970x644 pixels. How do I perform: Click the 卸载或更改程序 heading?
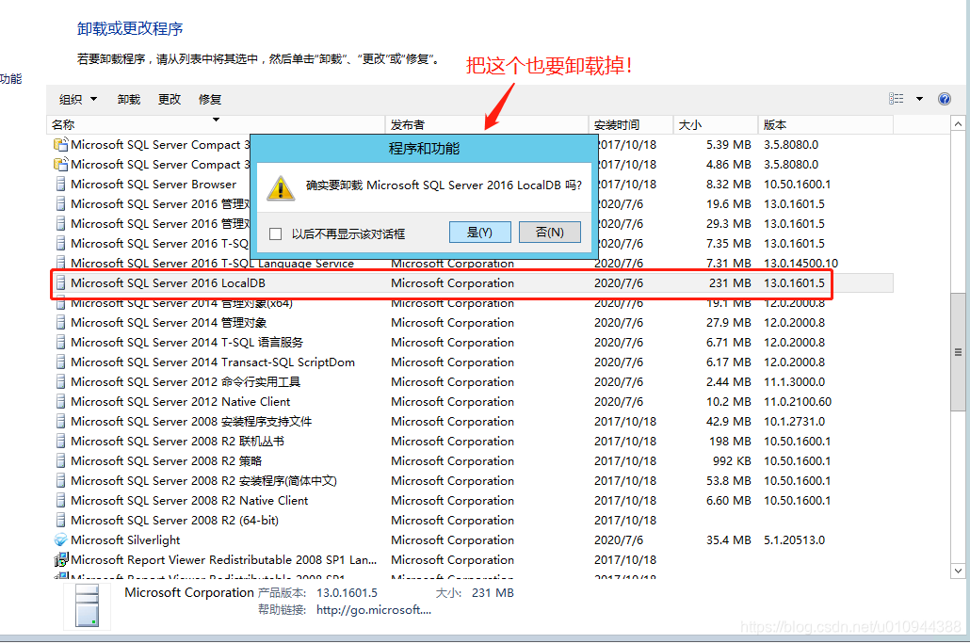click(130, 28)
